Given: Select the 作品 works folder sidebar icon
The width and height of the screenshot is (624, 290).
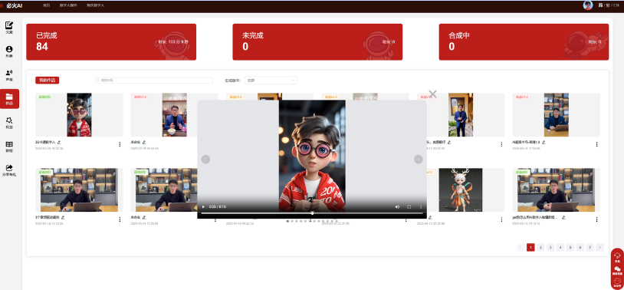Looking at the screenshot, I should click(9, 98).
